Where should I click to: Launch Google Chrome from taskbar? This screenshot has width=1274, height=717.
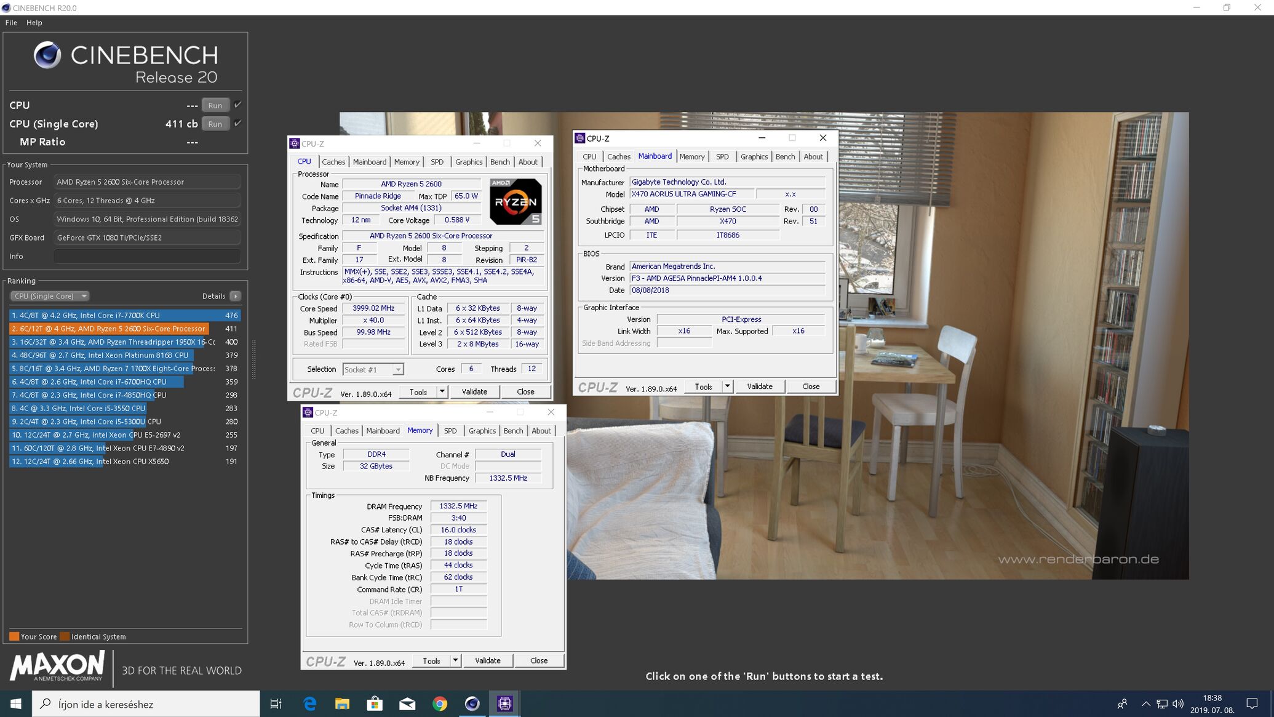tap(440, 703)
